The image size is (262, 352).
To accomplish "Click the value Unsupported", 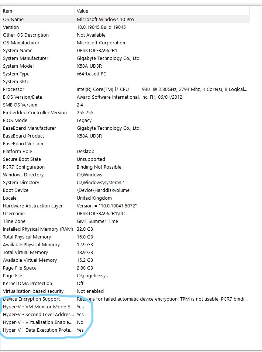I will pyautogui.click(x=91, y=159).
